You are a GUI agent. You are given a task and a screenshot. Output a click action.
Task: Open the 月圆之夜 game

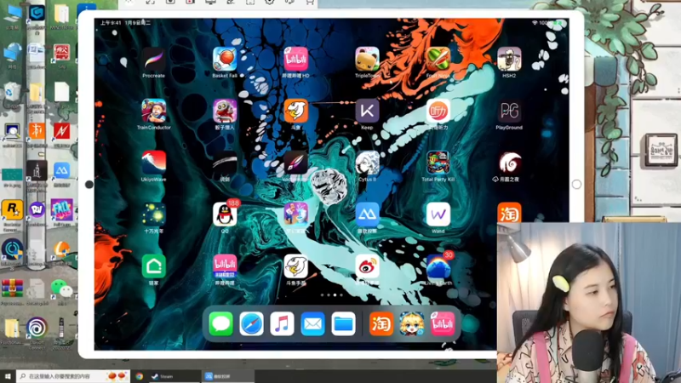(x=509, y=163)
